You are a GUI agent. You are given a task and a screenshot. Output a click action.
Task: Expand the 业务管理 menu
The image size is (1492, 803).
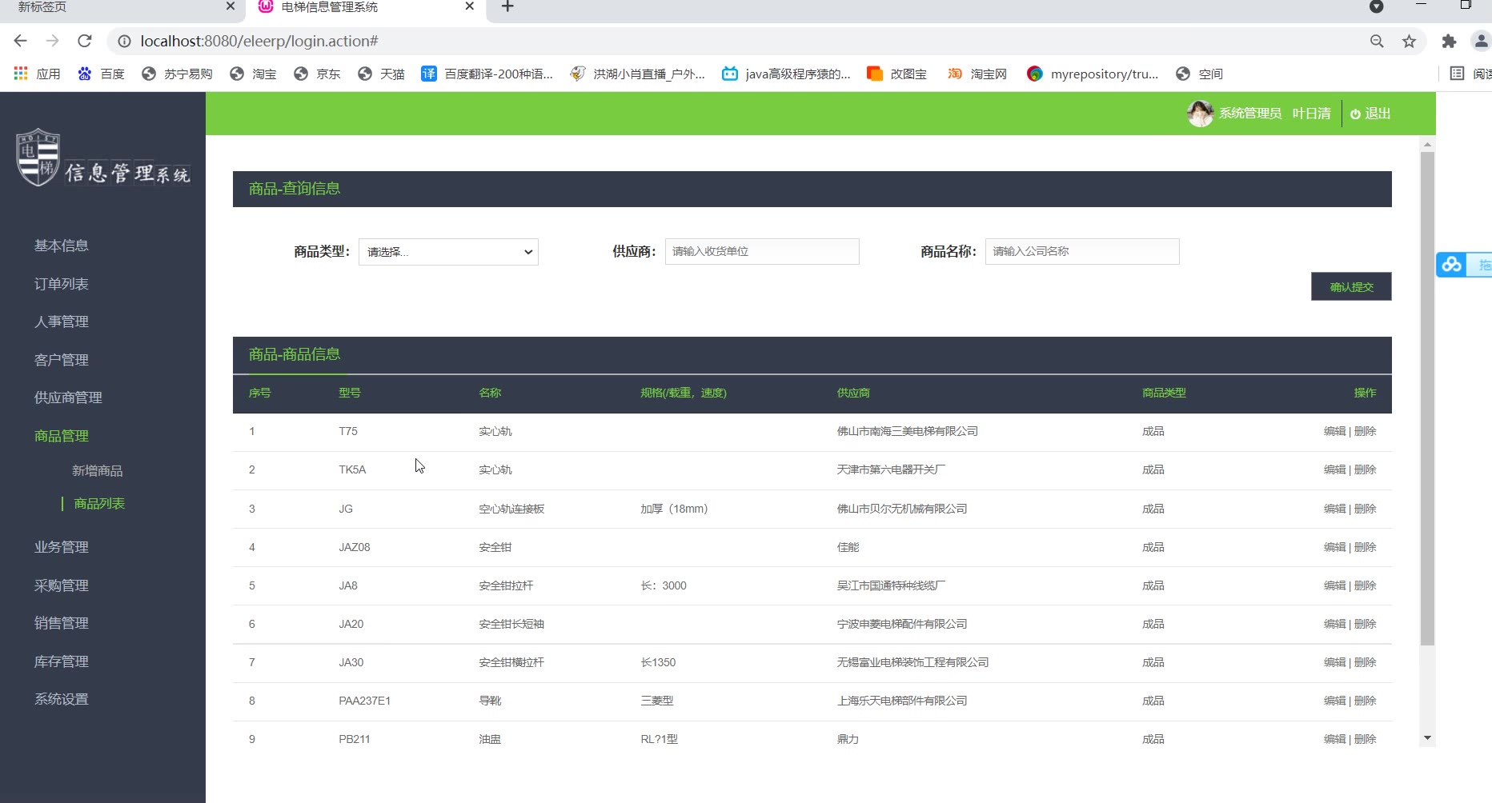(62, 547)
